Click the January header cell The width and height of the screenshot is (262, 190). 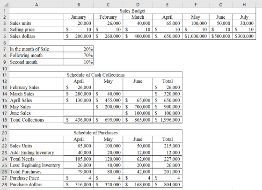click(x=79, y=17)
